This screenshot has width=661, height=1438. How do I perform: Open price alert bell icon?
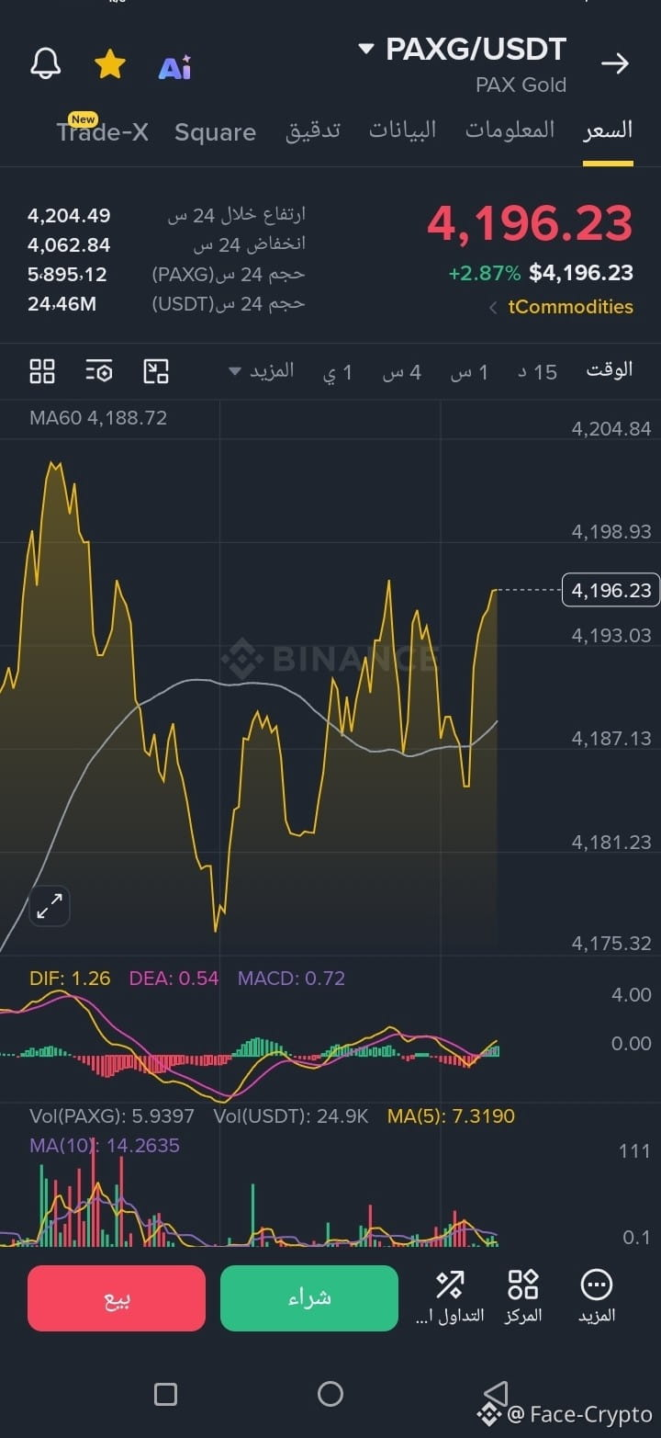46,64
